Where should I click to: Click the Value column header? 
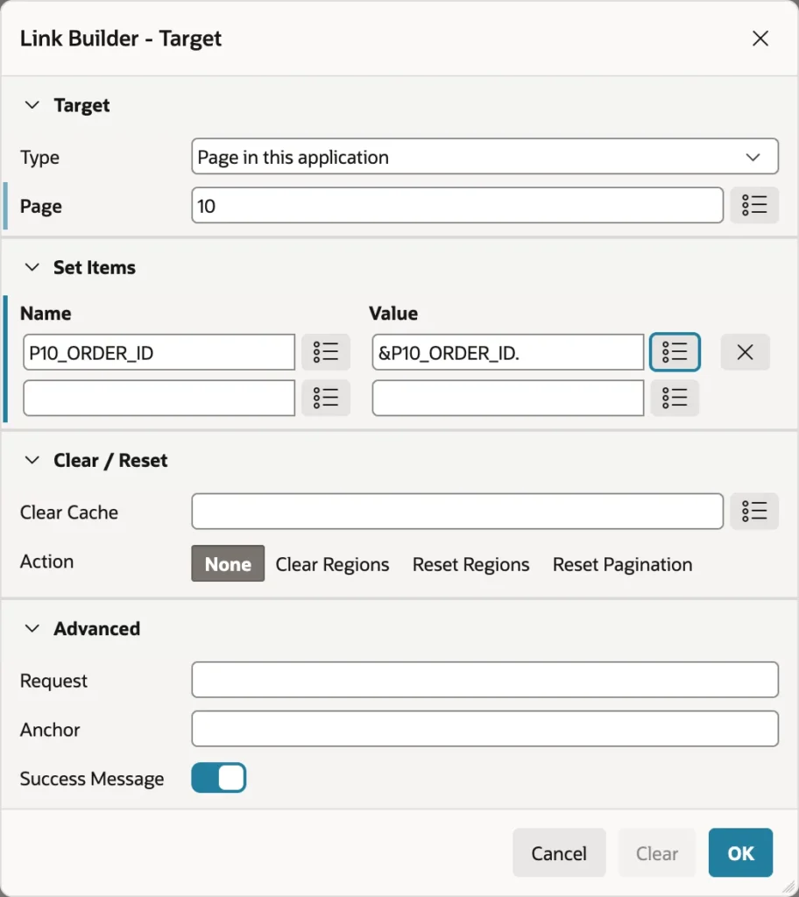[393, 313]
